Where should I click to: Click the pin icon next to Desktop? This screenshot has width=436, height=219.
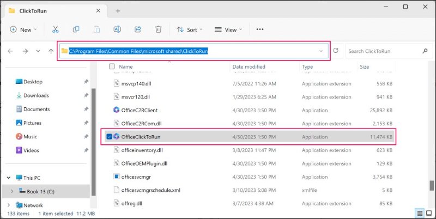86,82
